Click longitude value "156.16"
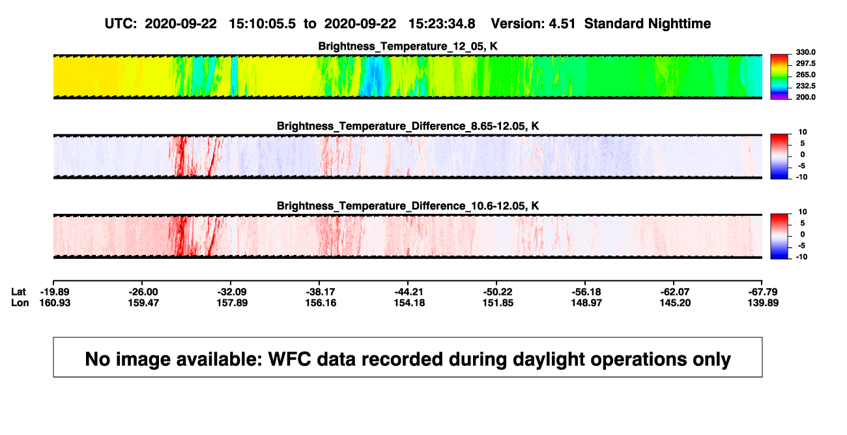847x435 pixels. (x=319, y=303)
